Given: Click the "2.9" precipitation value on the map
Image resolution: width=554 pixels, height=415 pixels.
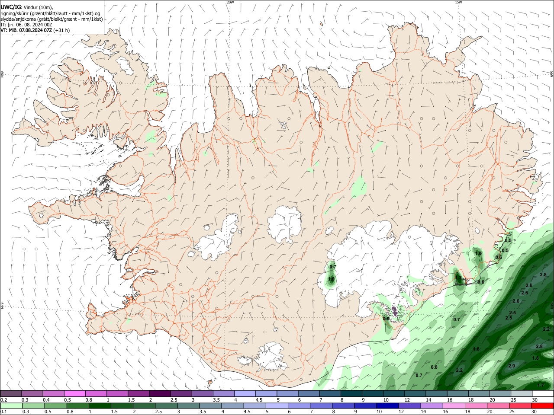Looking at the screenshot, I should point(512,366).
